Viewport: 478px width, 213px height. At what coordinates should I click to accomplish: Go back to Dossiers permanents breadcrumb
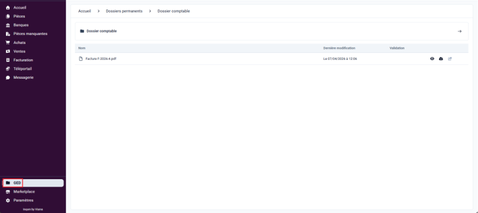click(x=124, y=11)
